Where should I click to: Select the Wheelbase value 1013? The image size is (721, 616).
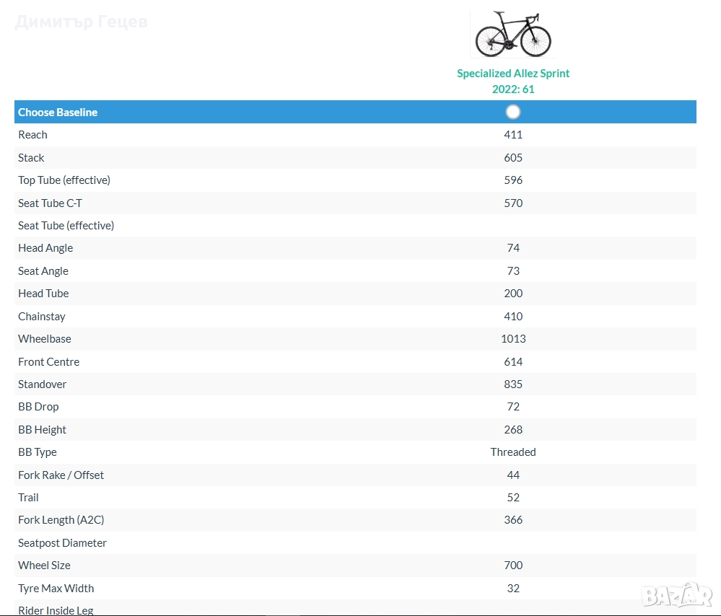[513, 339]
